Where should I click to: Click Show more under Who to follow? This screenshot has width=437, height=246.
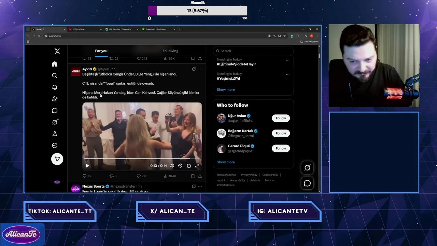pyautogui.click(x=226, y=162)
